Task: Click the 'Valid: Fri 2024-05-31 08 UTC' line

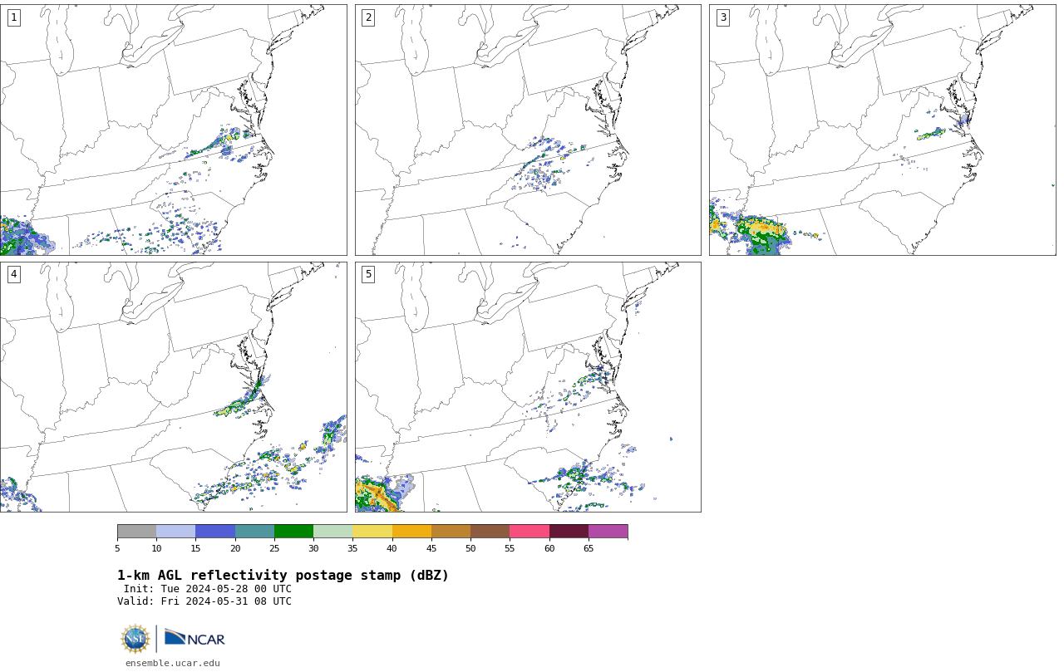Action: (204, 601)
